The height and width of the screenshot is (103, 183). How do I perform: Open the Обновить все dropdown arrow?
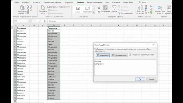[44, 13]
